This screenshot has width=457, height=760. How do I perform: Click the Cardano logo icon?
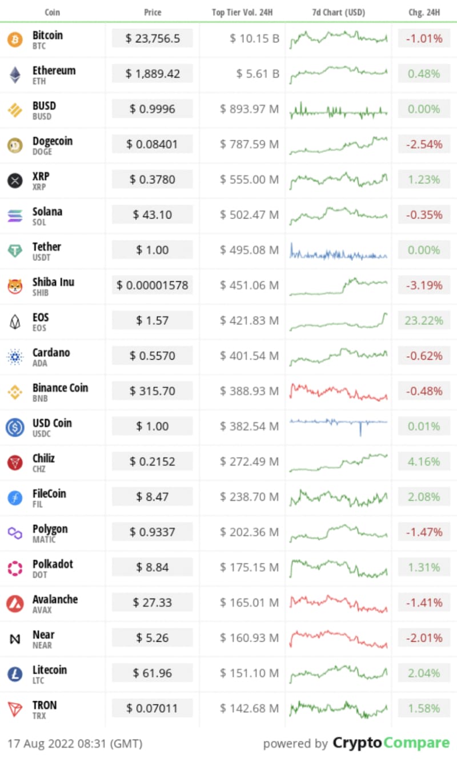15,357
